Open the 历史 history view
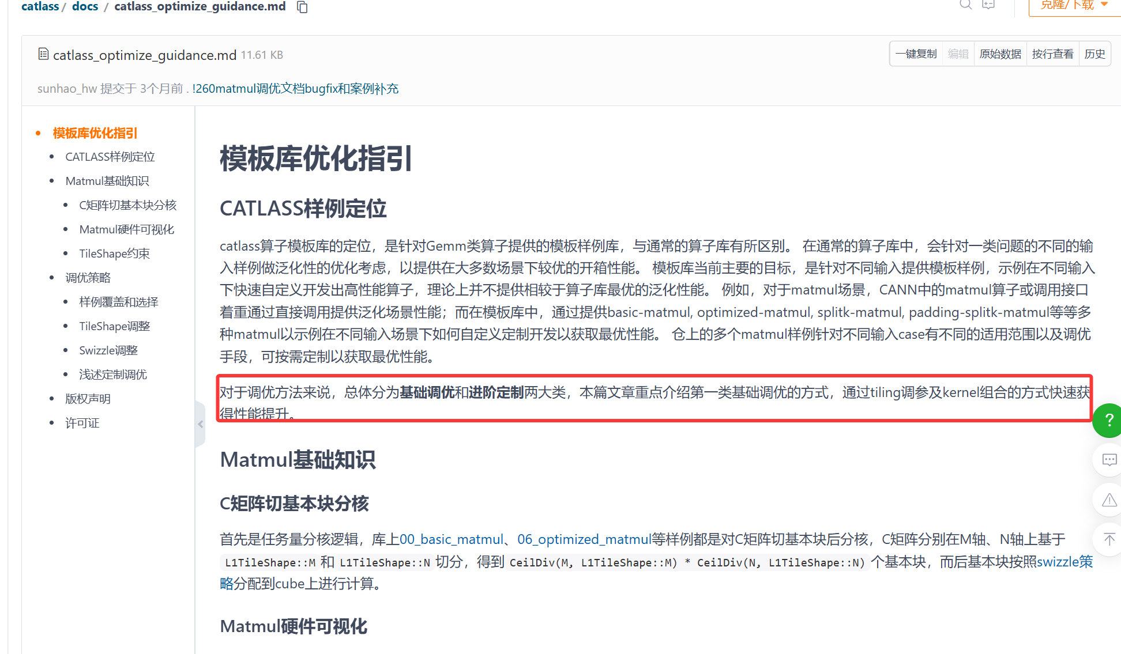1121x654 pixels. (x=1094, y=54)
